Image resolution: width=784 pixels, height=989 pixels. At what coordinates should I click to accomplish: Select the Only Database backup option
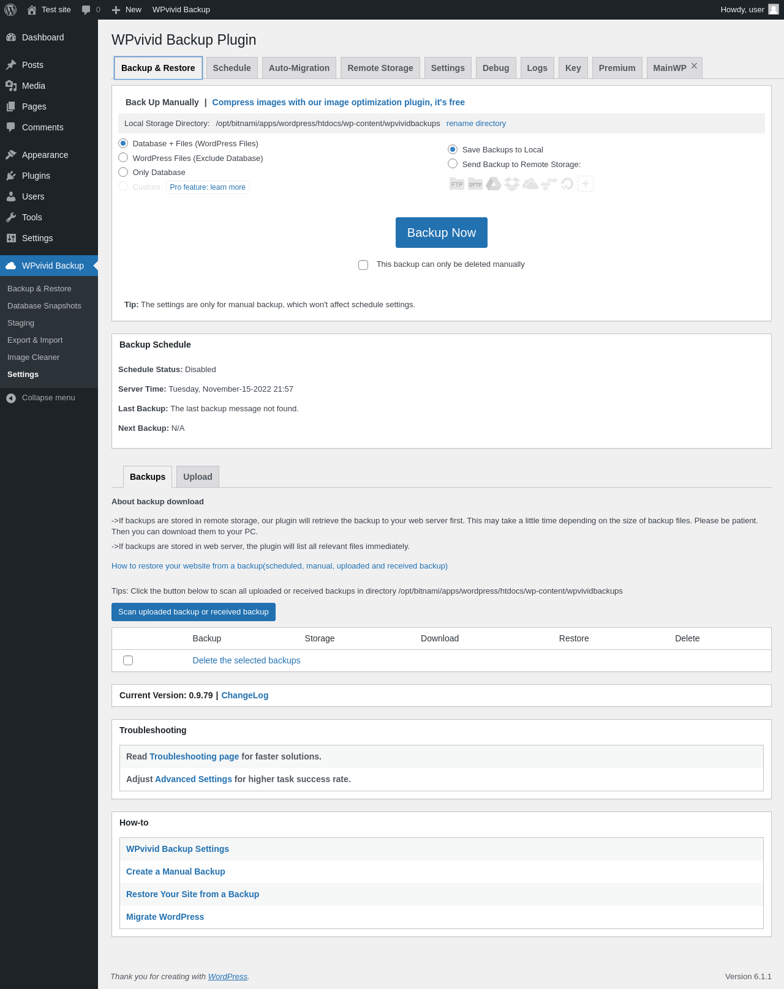click(123, 173)
